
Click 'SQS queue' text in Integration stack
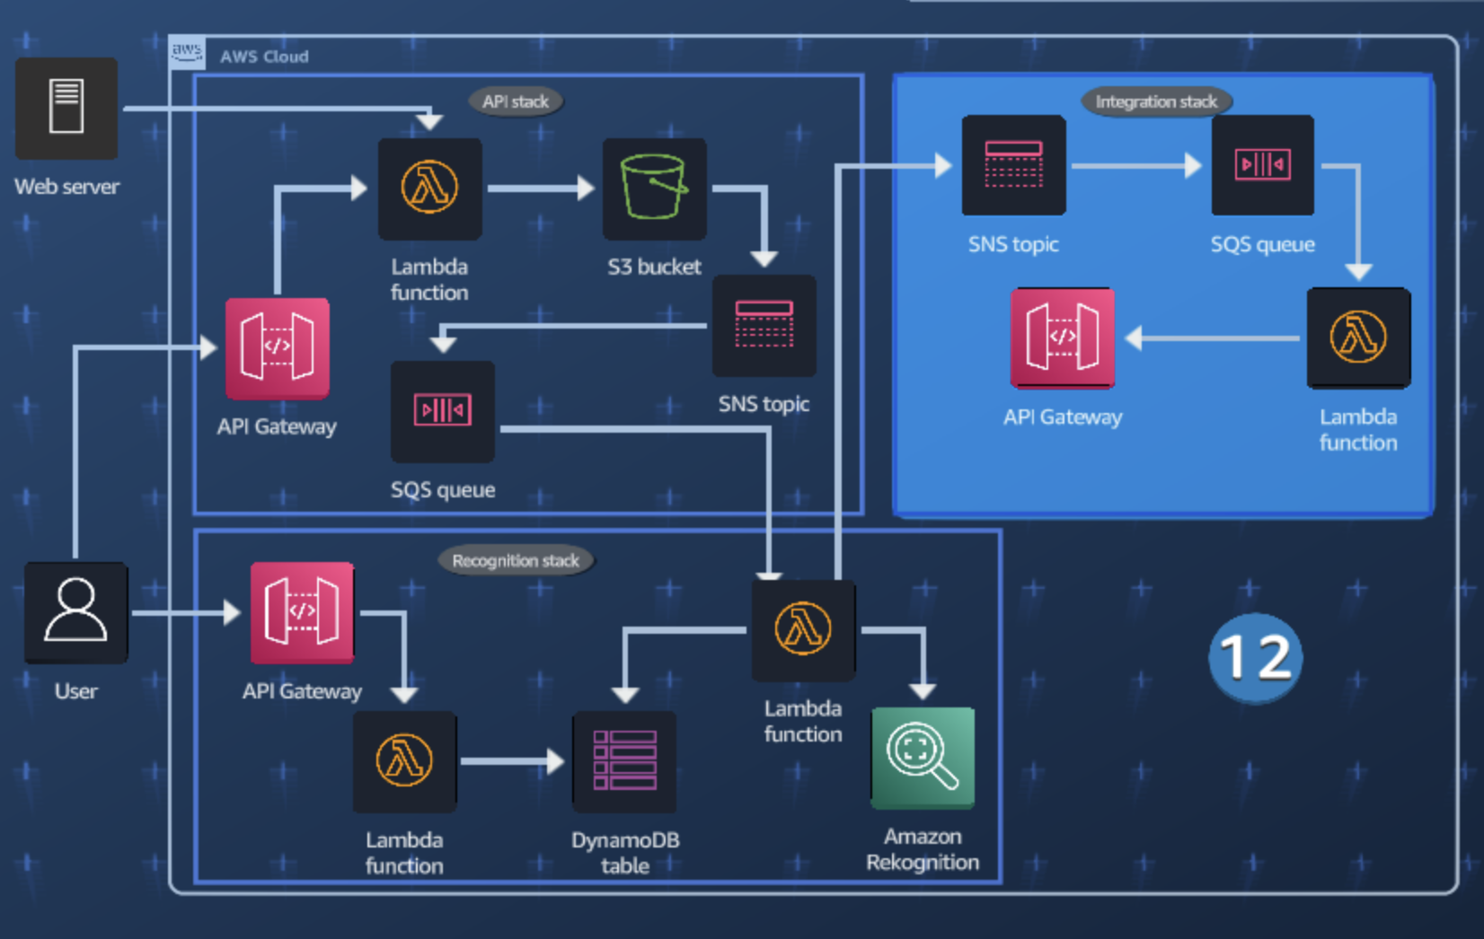[x=1263, y=244]
